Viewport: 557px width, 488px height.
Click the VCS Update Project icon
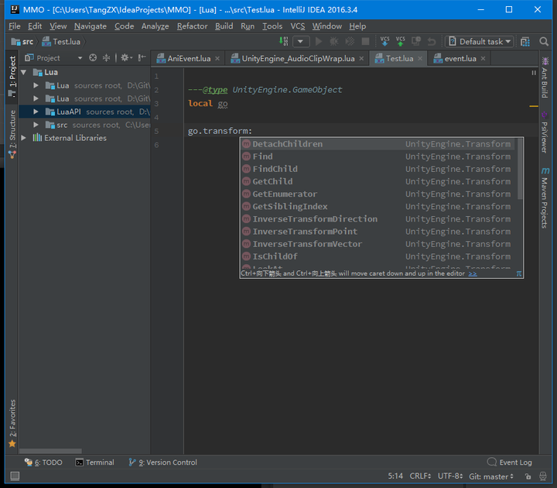click(x=384, y=41)
